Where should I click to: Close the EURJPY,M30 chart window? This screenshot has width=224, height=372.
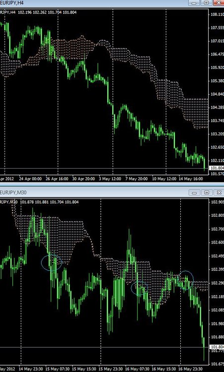pyautogui.click(x=219, y=192)
